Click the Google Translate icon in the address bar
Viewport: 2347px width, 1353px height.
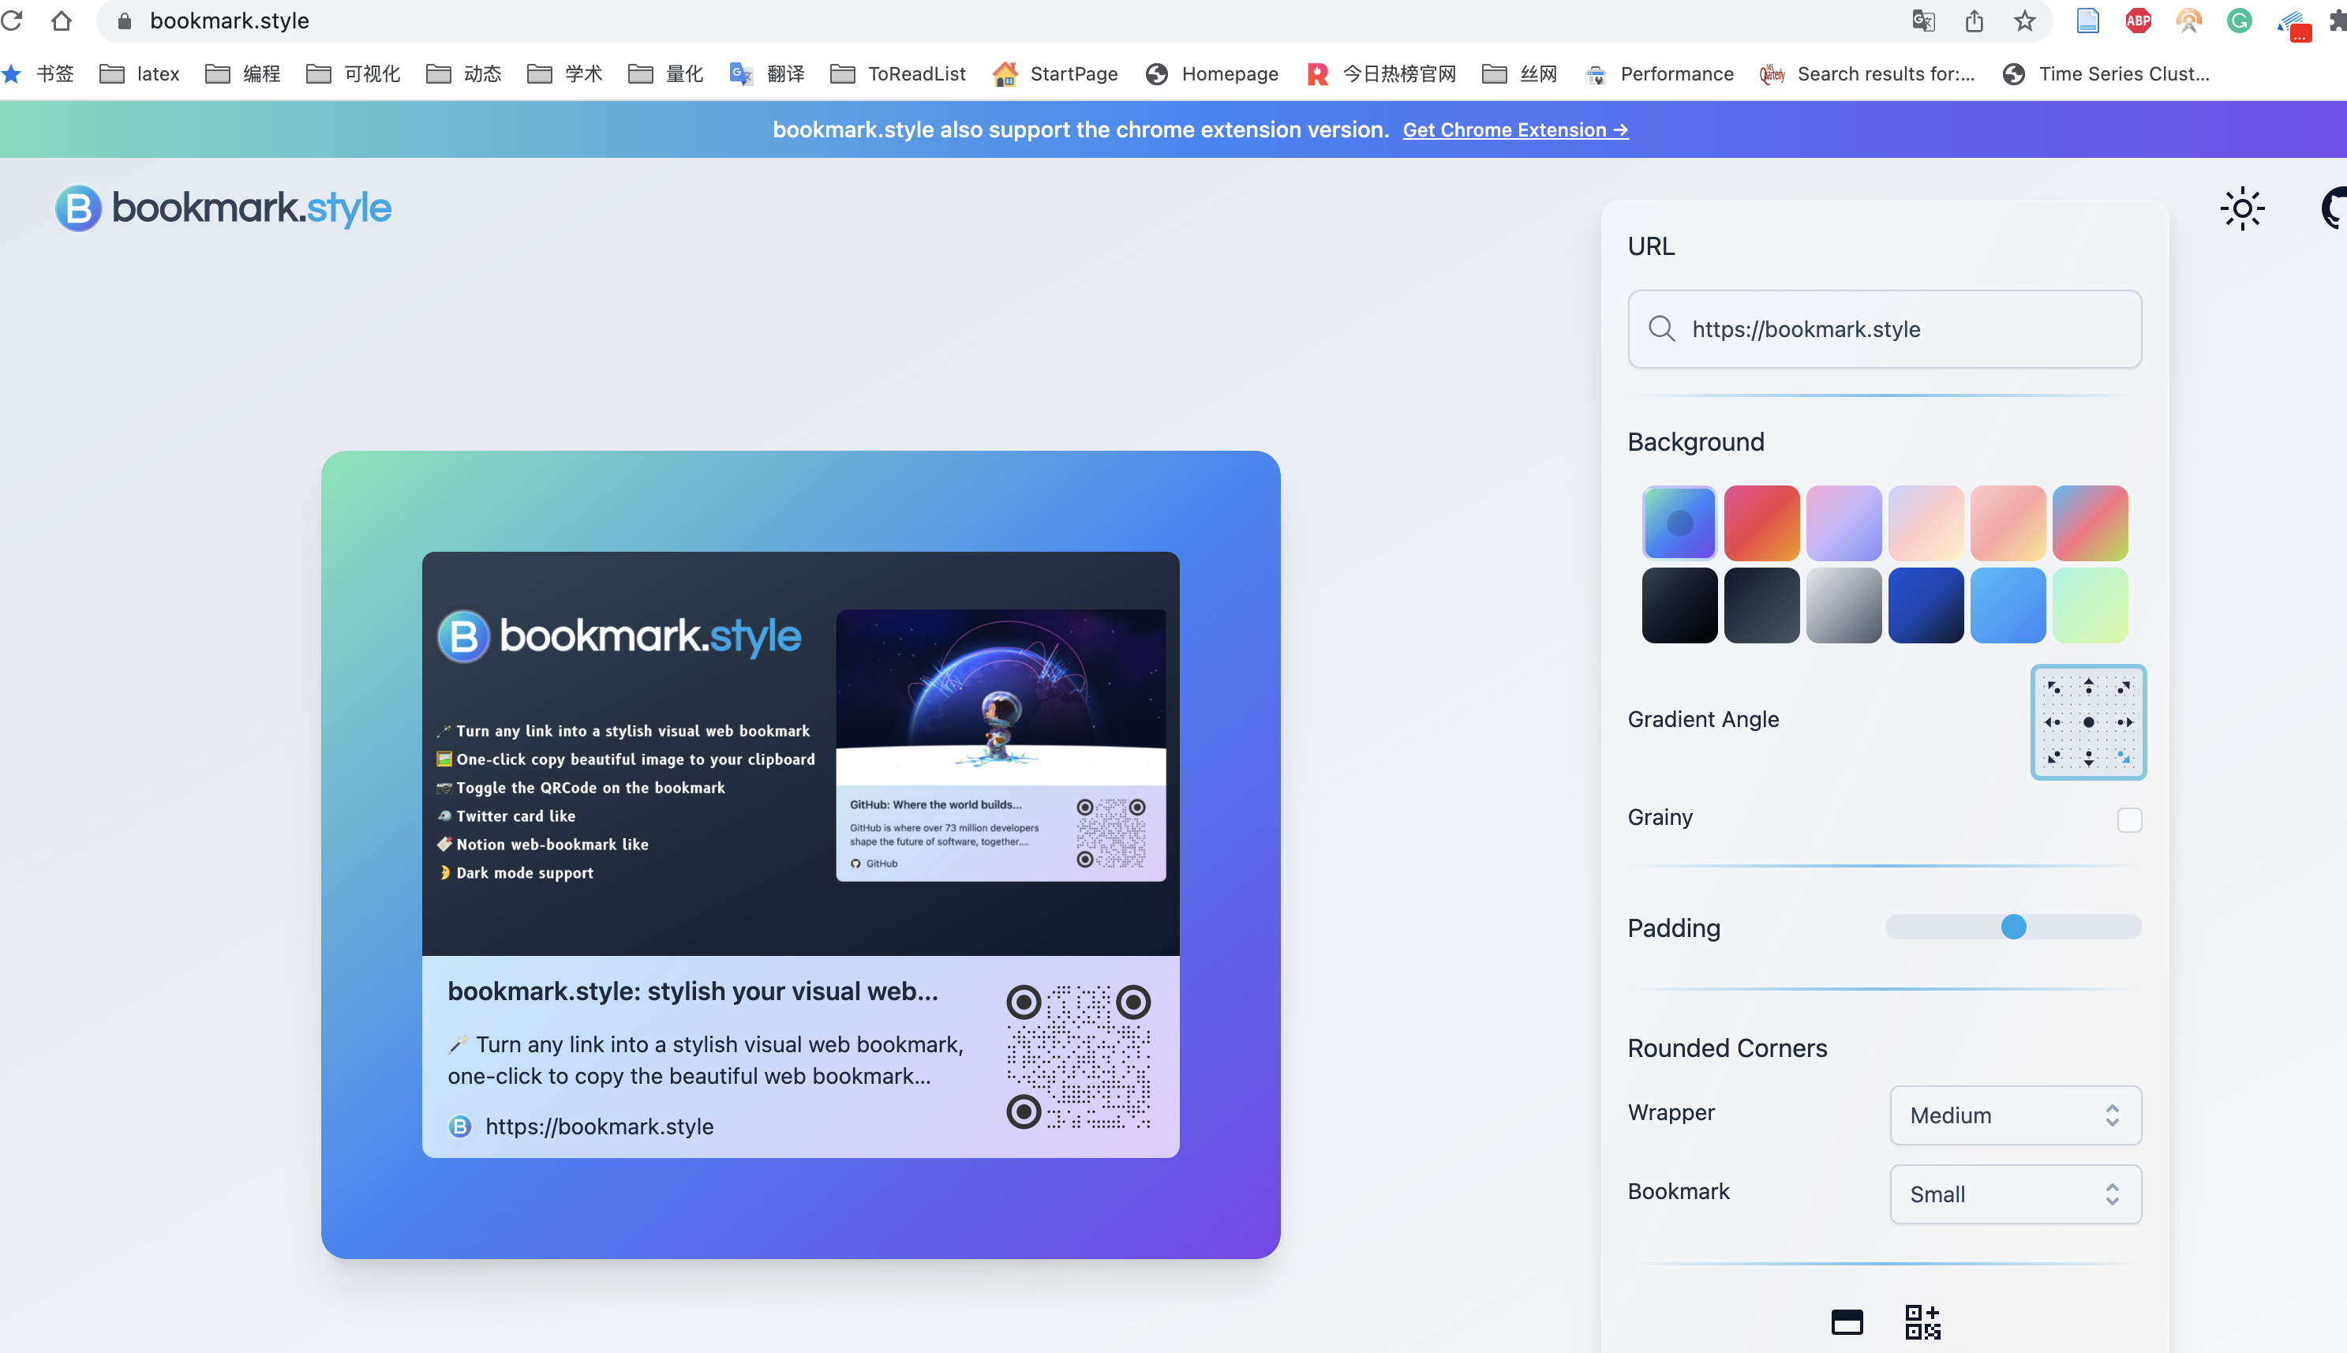coord(1923,21)
